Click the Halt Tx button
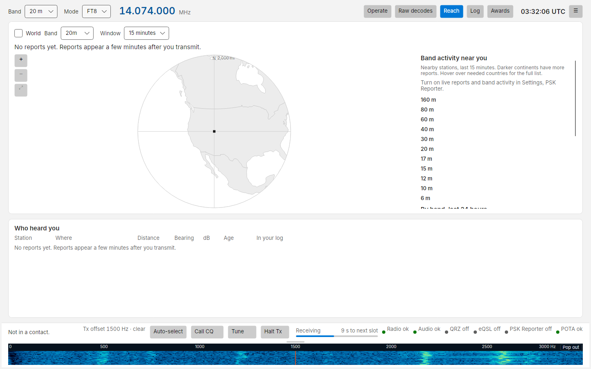The width and height of the screenshot is (591, 369). coord(275,332)
